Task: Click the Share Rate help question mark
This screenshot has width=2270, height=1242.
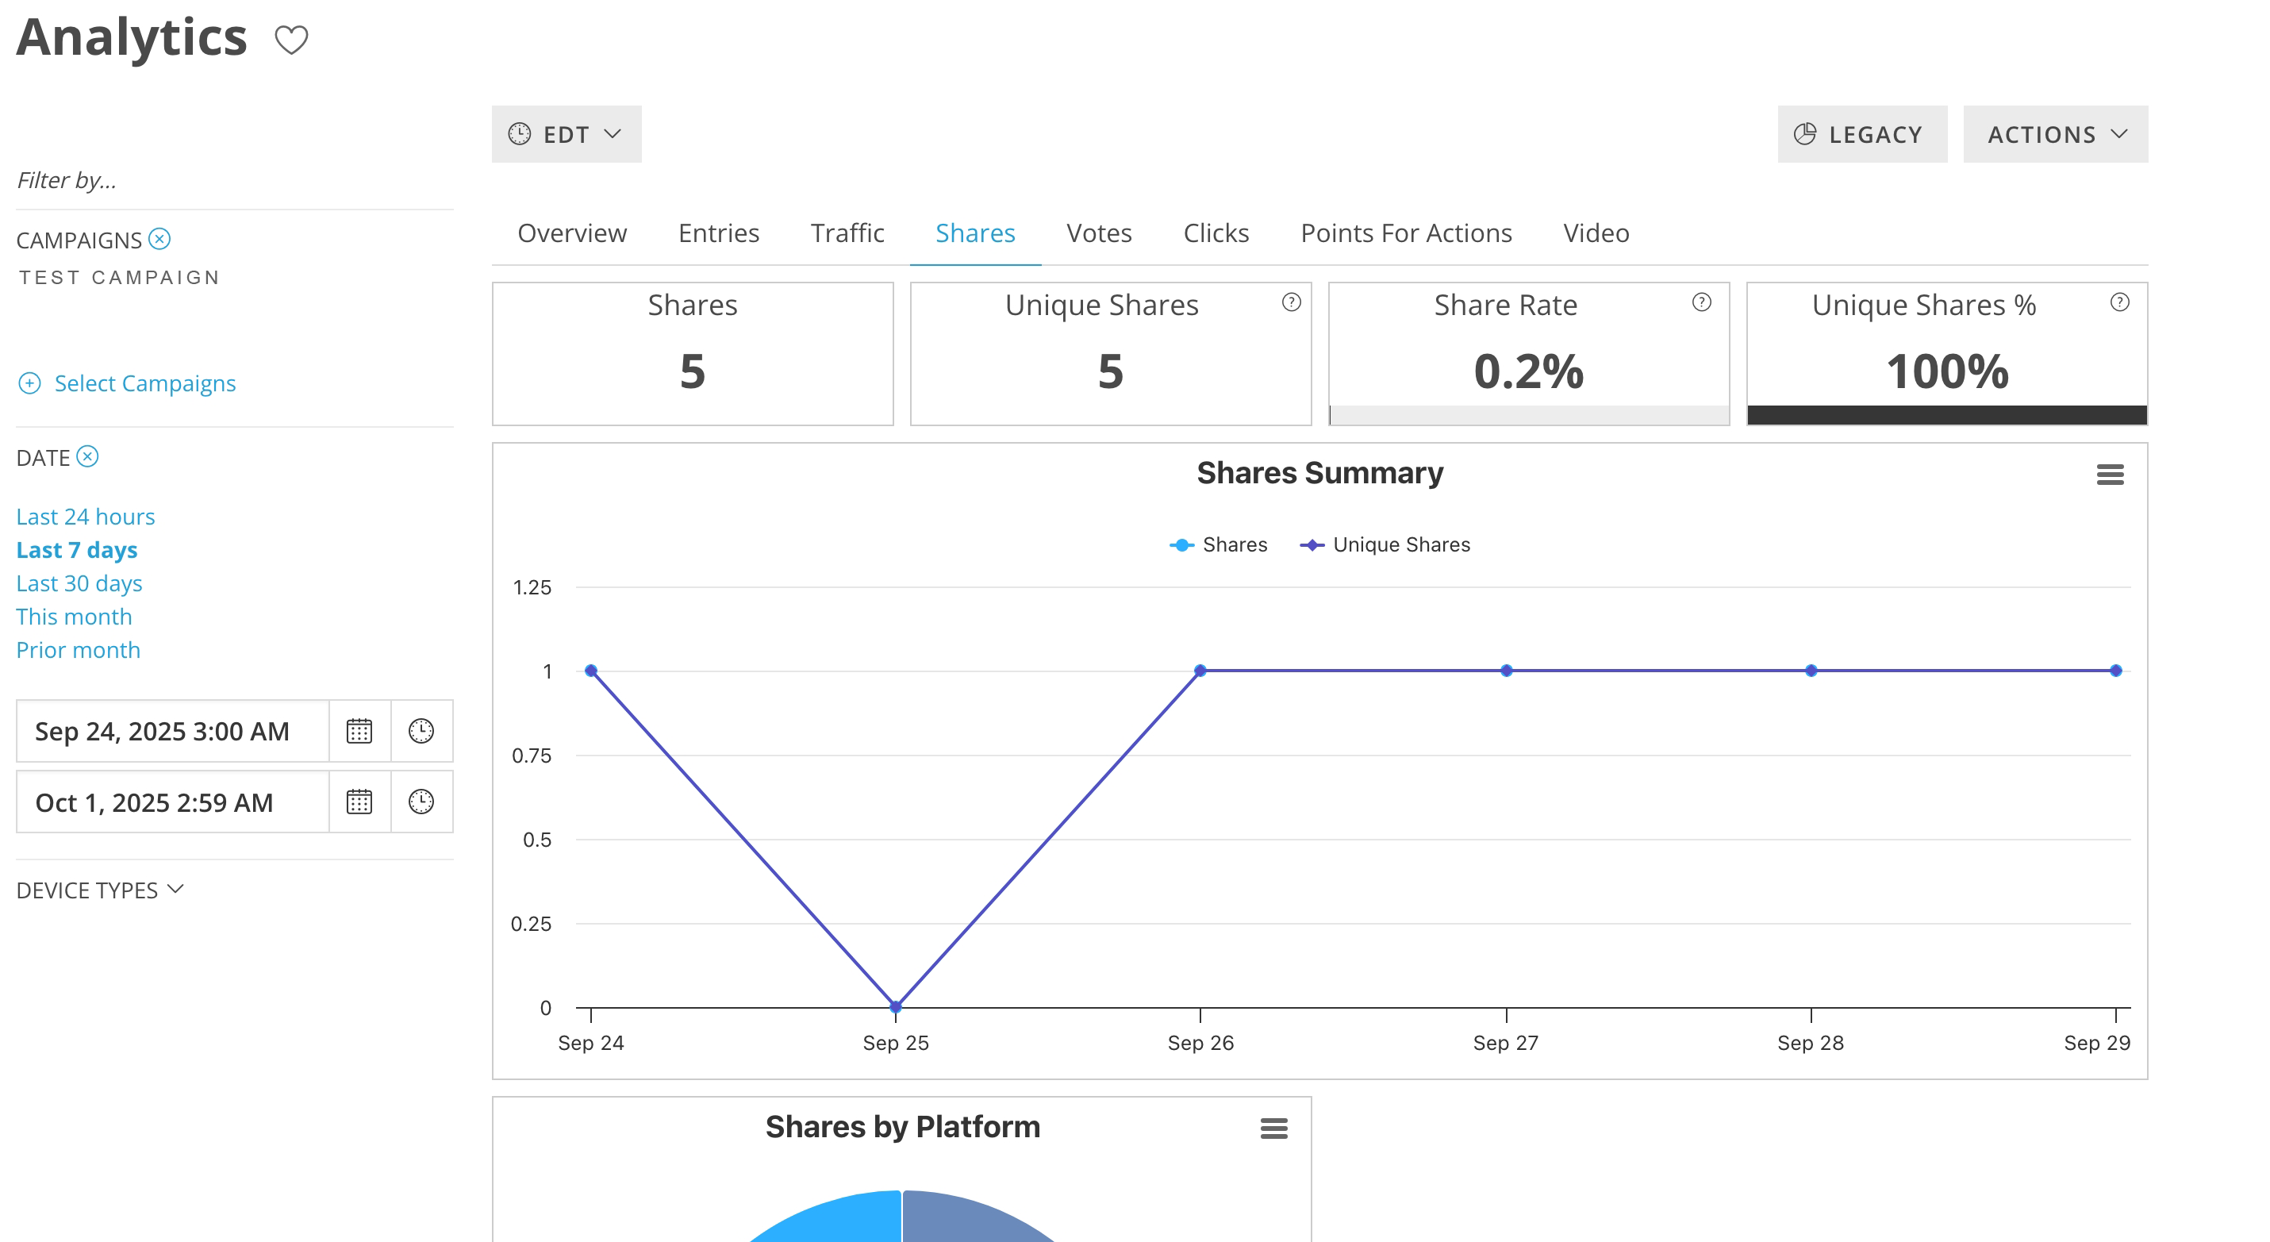Action: tap(1701, 302)
